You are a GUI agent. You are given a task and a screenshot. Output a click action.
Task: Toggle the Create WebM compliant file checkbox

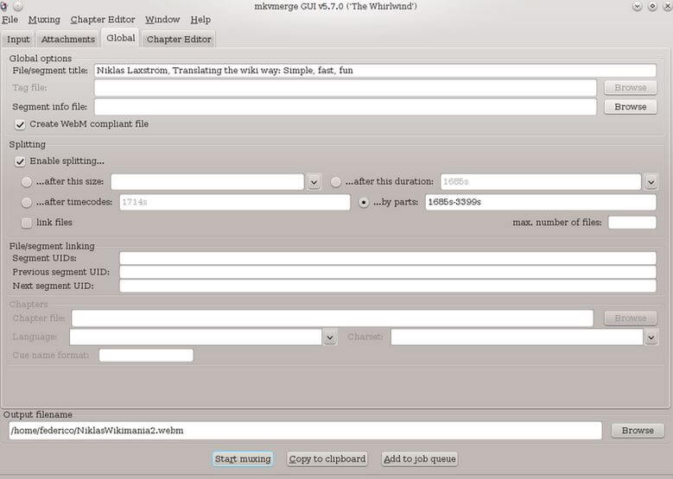21,124
